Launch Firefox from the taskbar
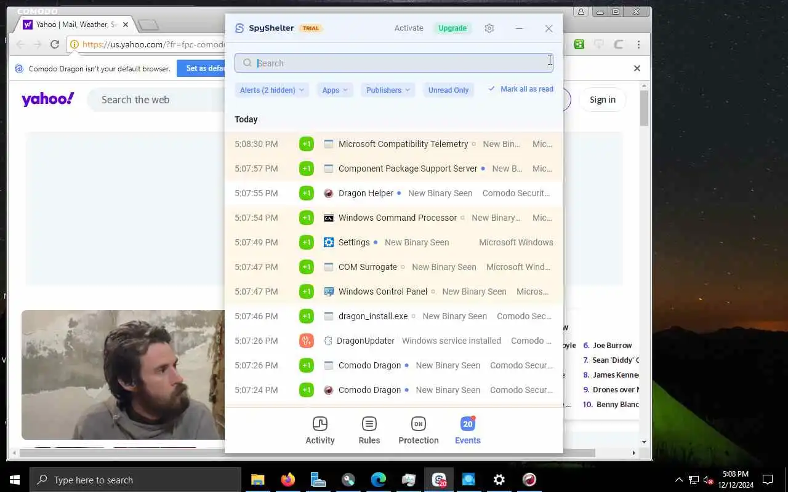The image size is (788, 492). click(288, 480)
